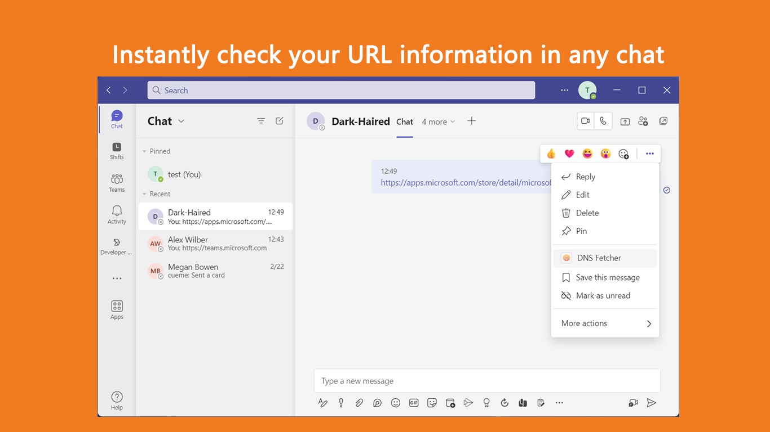Collapse the Pinned chats section

coord(157,151)
